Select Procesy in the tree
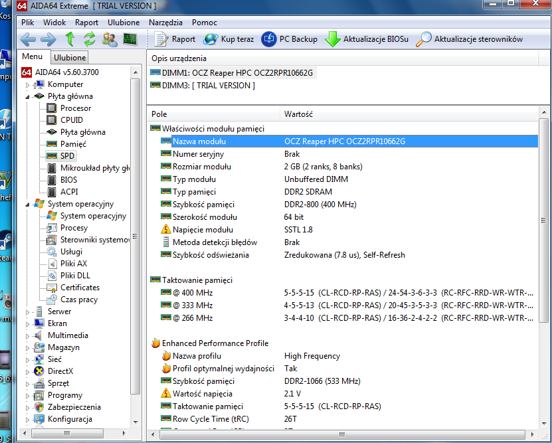This screenshot has width=552, height=443. 74,228
